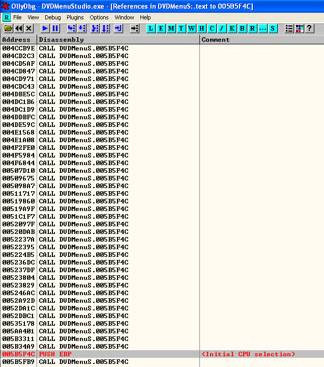Open References window with toolbar R button
Image resolution: width=324 pixels, height=367 pixels.
252,29
